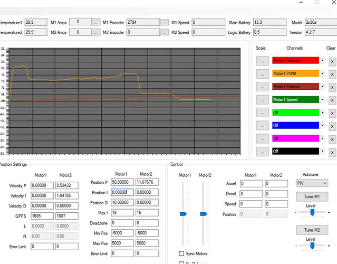The image size is (337, 264).
Task: Clear the Motor1 PWM channel with X
Action: point(332,74)
